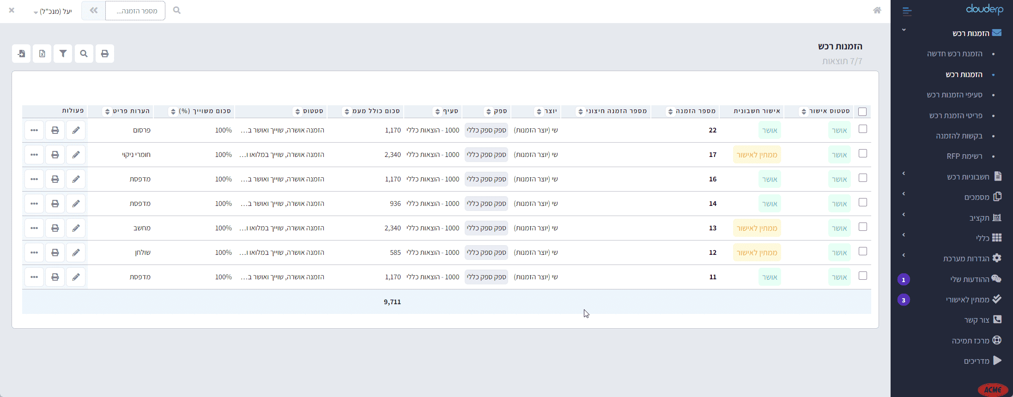Image resolution: width=1013 pixels, height=397 pixels.
Task: Click the import icon in toolbar
Action: click(x=21, y=54)
